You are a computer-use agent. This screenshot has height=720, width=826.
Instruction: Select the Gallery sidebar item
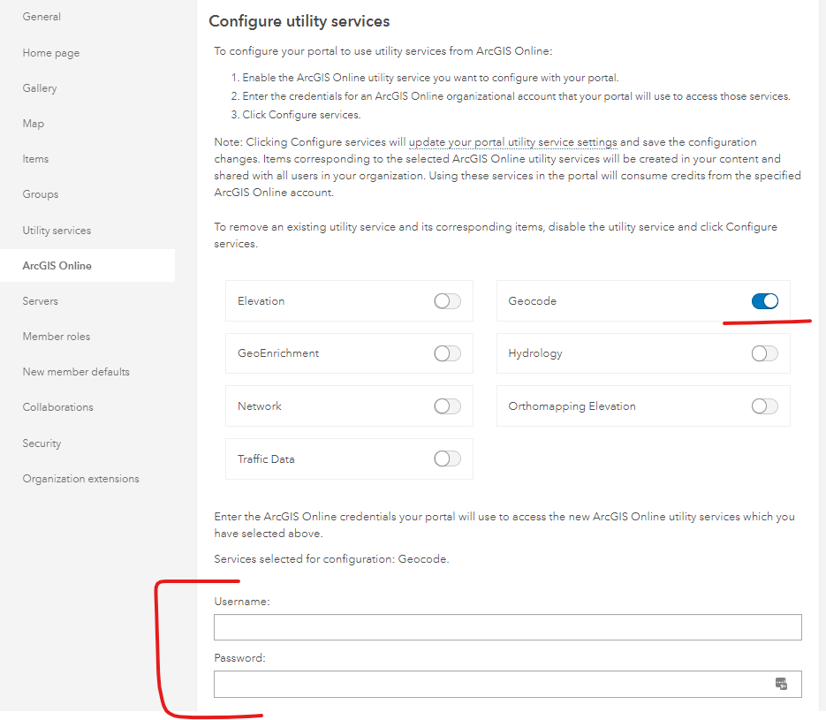(40, 88)
